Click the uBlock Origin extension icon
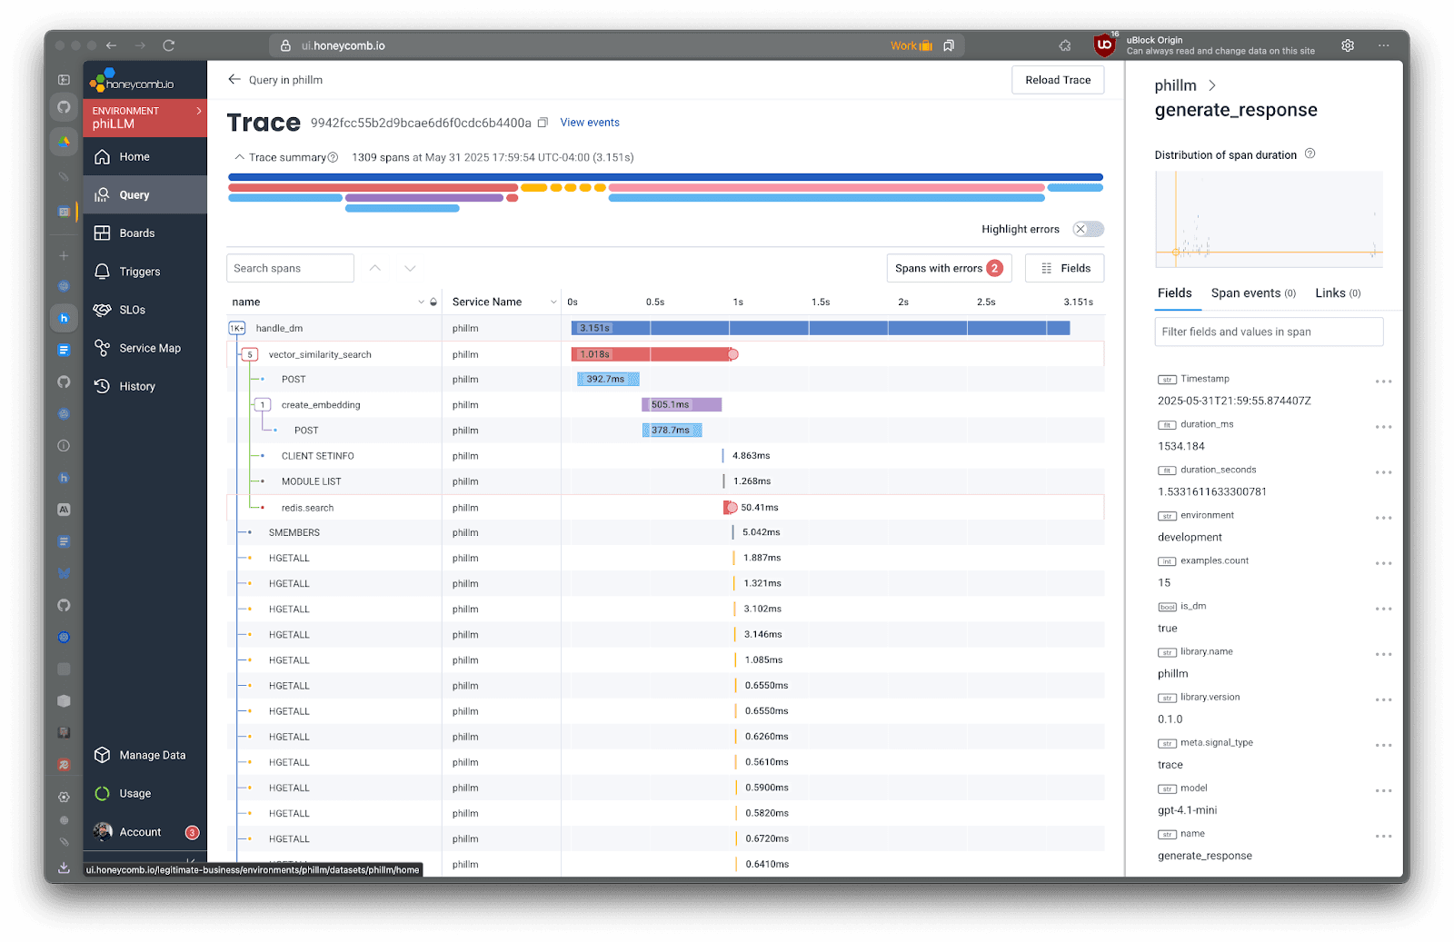The image size is (1454, 942). click(1104, 45)
